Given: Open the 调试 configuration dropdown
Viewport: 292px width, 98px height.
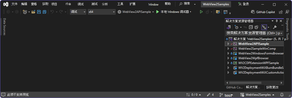Looking at the screenshot, I should pyautogui.click(x=78, y=12).
